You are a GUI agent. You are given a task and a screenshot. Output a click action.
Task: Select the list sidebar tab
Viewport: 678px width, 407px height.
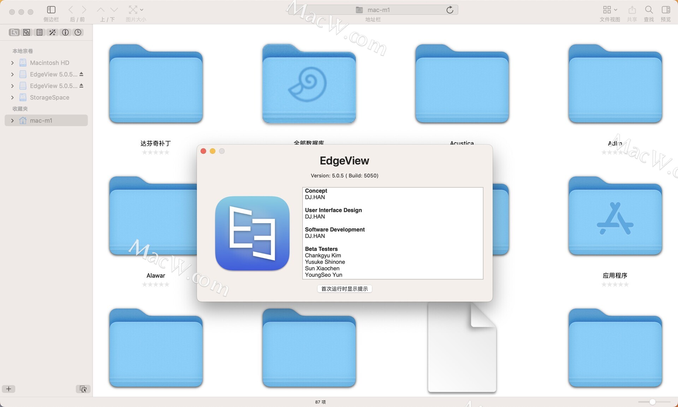(40, 32)
